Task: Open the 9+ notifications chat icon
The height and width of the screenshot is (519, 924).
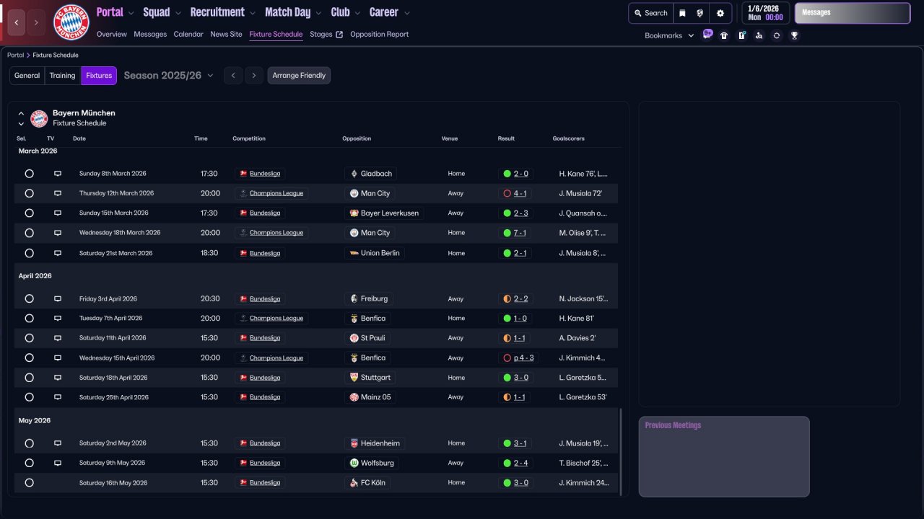Action: coord(707,34)
